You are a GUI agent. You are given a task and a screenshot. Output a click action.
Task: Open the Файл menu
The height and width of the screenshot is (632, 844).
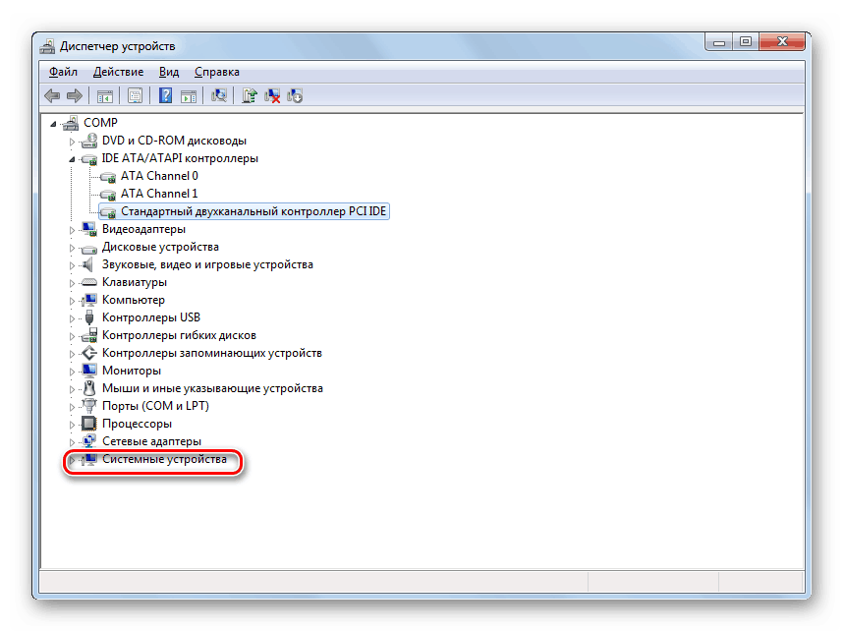(62, 71)
